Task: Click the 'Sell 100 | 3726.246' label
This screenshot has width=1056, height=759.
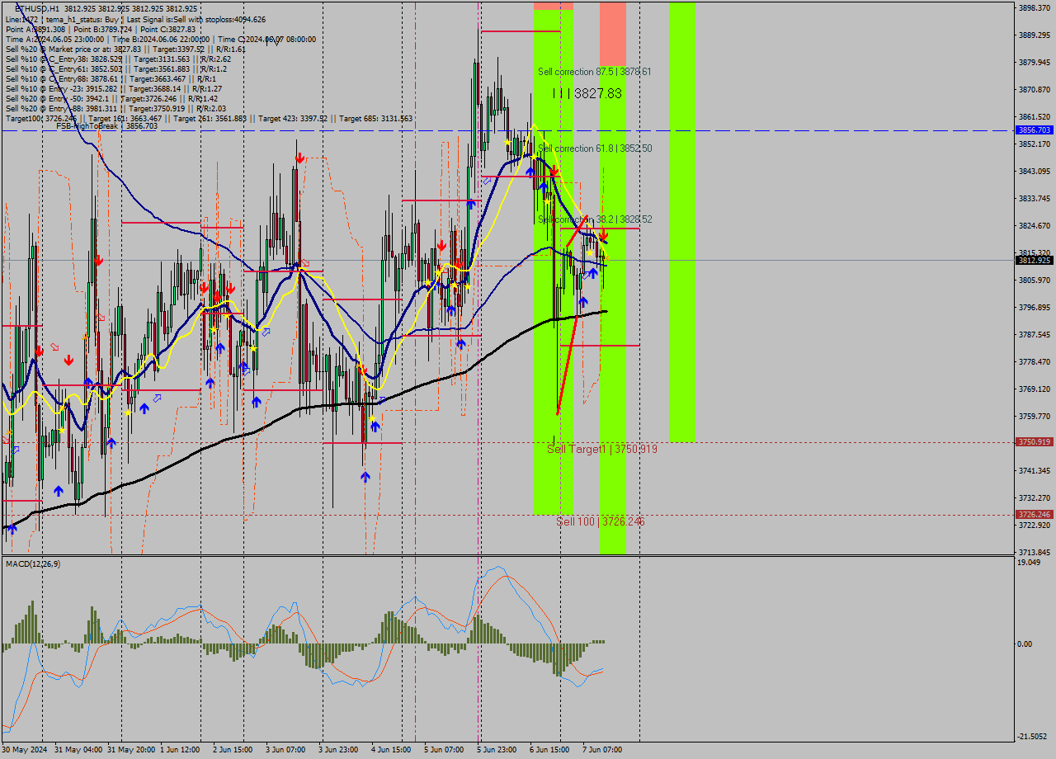Action: [600, 522]
